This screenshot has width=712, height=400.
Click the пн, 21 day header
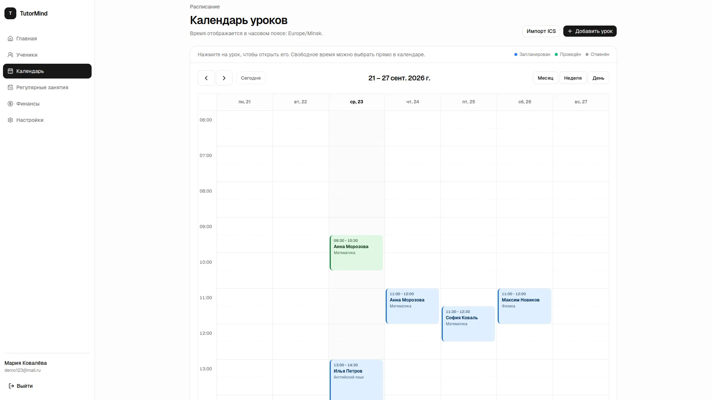[x=244, y=102]
